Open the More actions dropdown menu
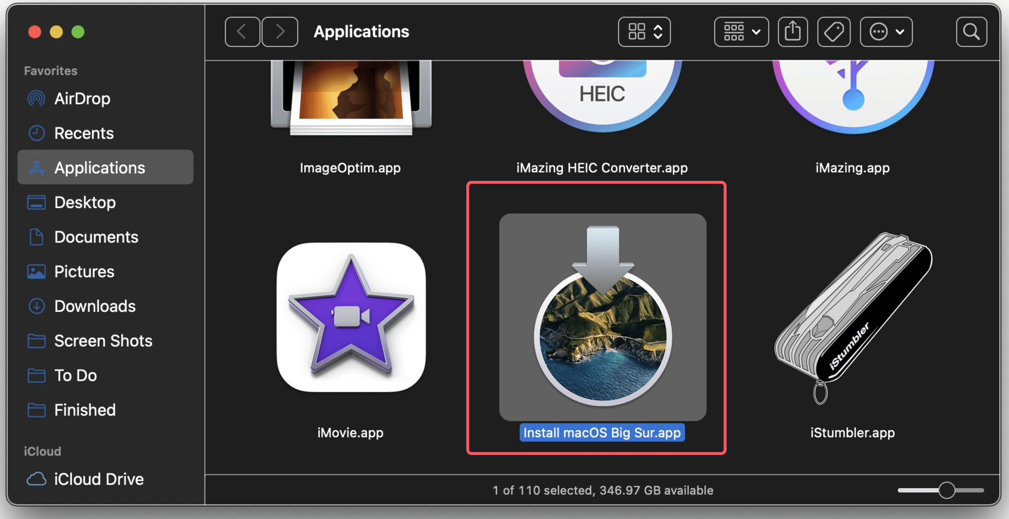 click(x=886, y=31)
